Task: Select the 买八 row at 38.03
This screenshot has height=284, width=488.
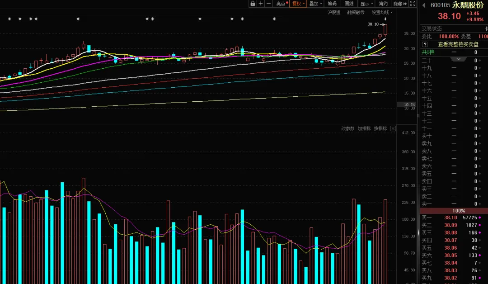Action: click(x=454, y=270)
